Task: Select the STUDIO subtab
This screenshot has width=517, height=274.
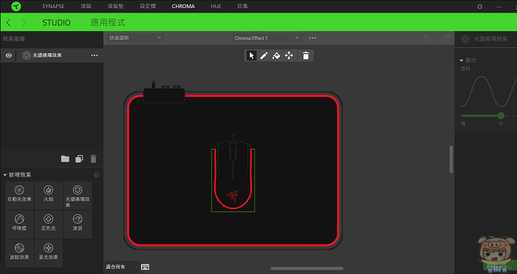Action: (x=56, y=22)
